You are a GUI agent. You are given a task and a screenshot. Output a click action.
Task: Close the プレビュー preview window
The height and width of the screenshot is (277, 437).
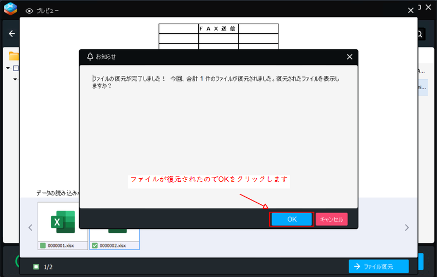point(411,10)
